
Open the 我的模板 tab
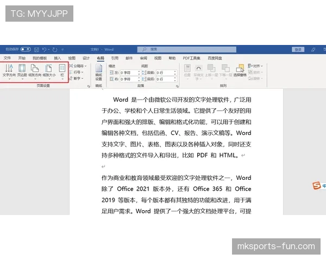click(x=40, y=58)
